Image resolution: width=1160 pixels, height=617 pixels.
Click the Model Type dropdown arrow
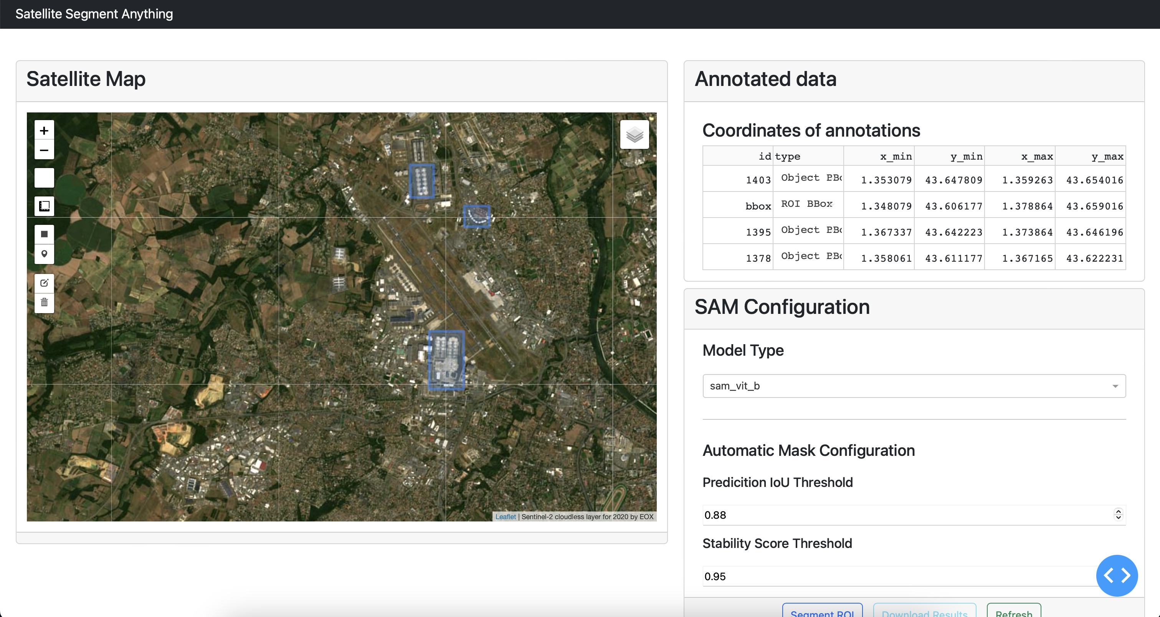(x=1115, y=386)
